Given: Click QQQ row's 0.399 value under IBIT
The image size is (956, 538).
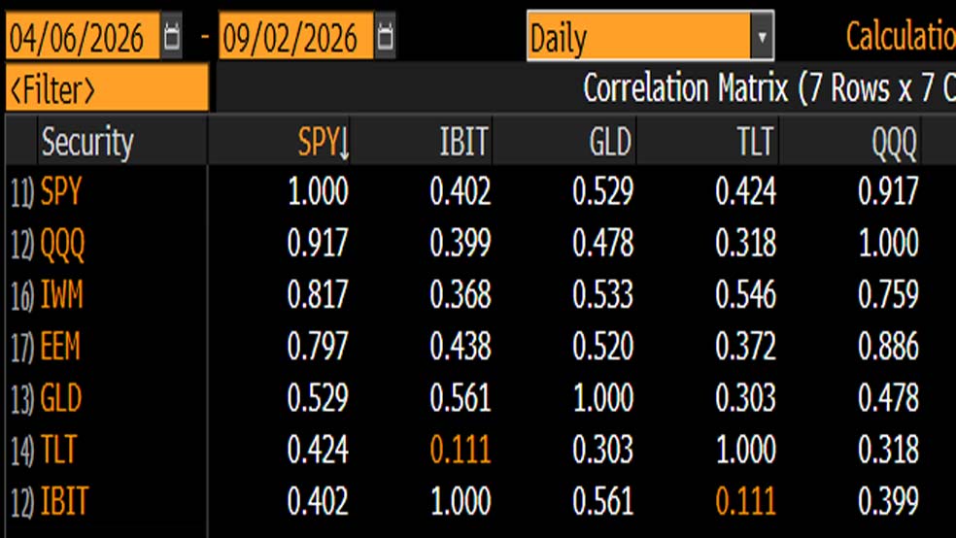Looking at the screenshot, I should pos(461,243).
